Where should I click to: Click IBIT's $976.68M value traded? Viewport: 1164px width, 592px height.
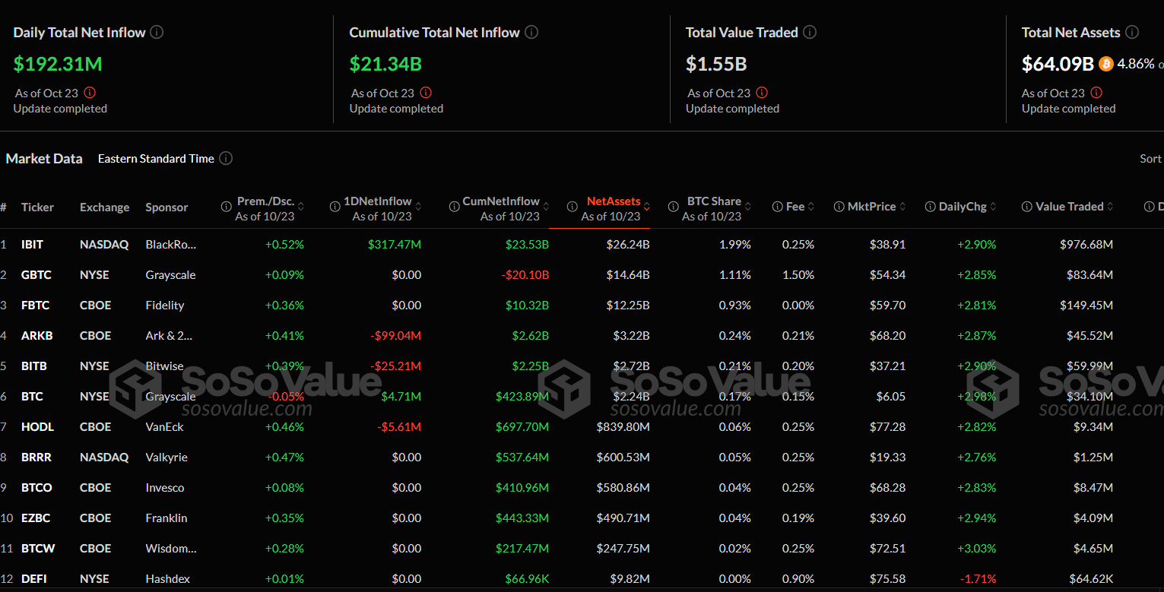tap(1086, 245)
